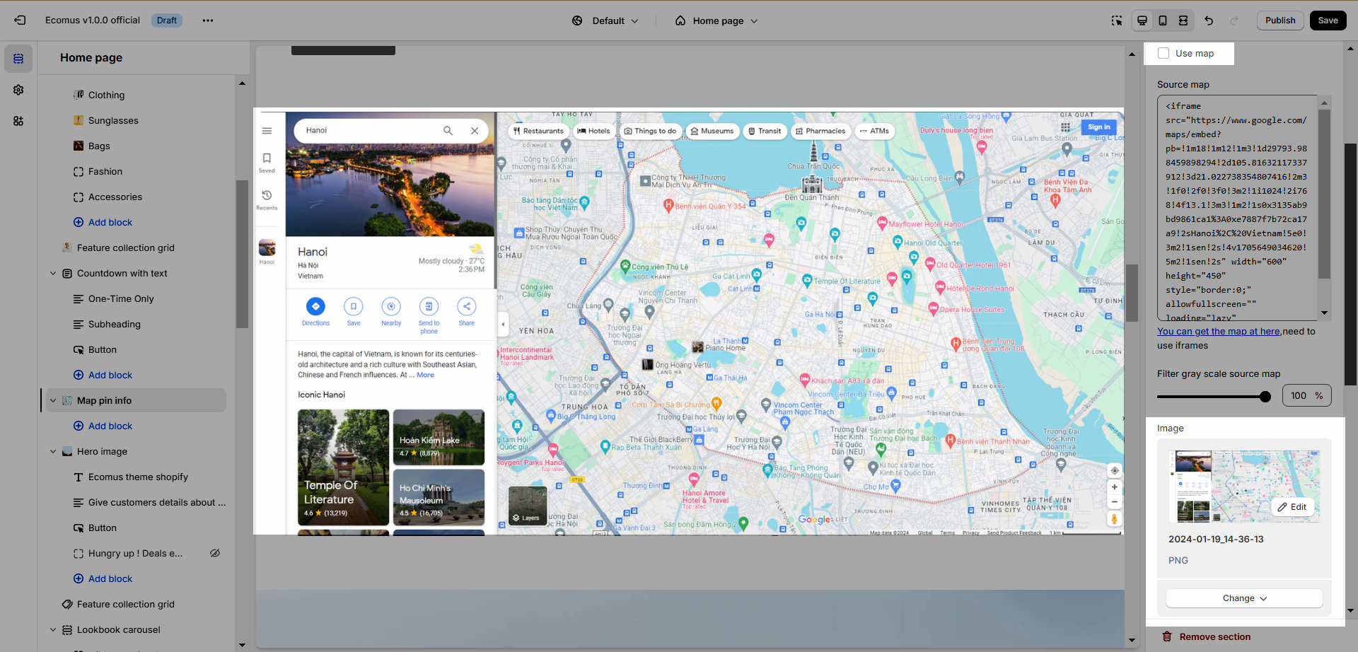
Task: Click the Save button
Action: [1328, 21]
